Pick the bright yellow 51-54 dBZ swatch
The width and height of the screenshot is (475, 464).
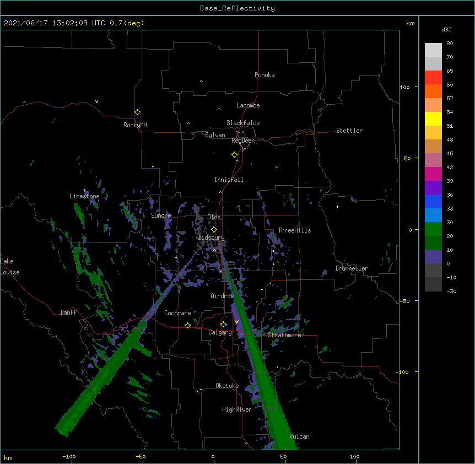pyautogui.click(x=433, y=118)
